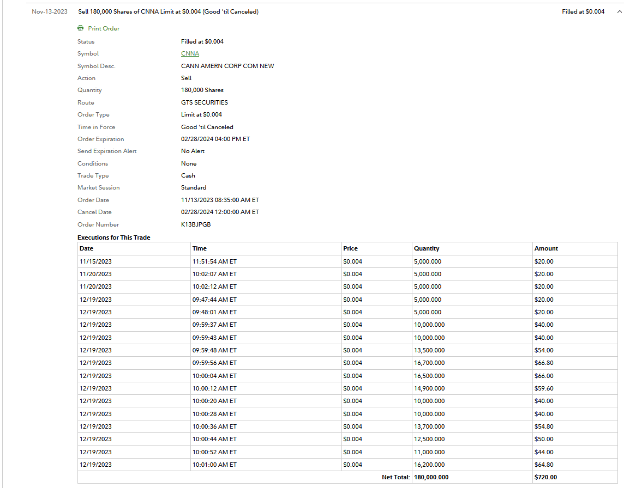This screenshot has width=624, height=488.
Task: Click the 11/15/2023 execution date cell
Action: tap(95, 261)
